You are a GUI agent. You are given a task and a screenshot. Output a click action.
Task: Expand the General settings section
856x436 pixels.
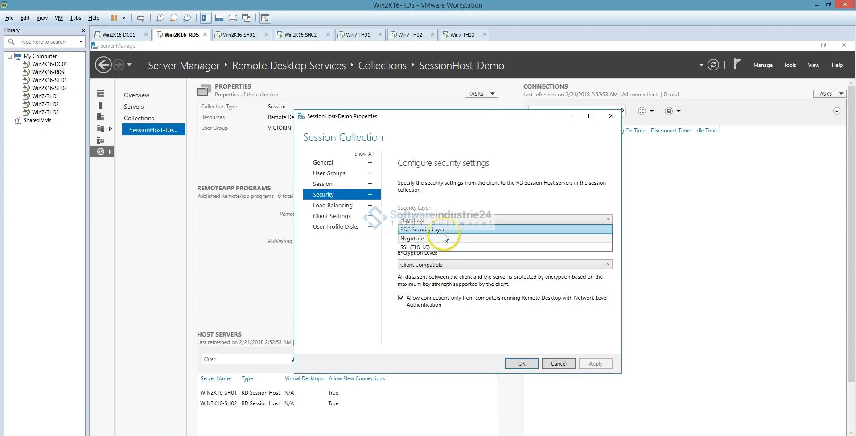(370, 163)
